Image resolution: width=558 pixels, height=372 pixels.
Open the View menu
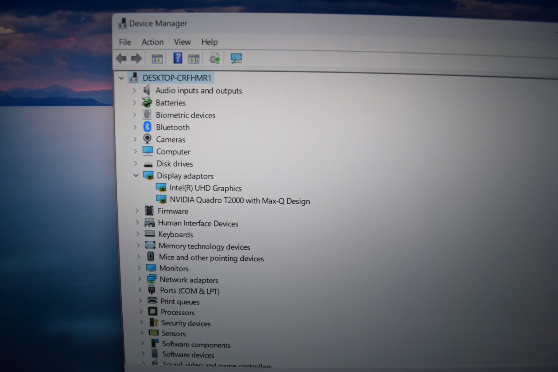182,42
